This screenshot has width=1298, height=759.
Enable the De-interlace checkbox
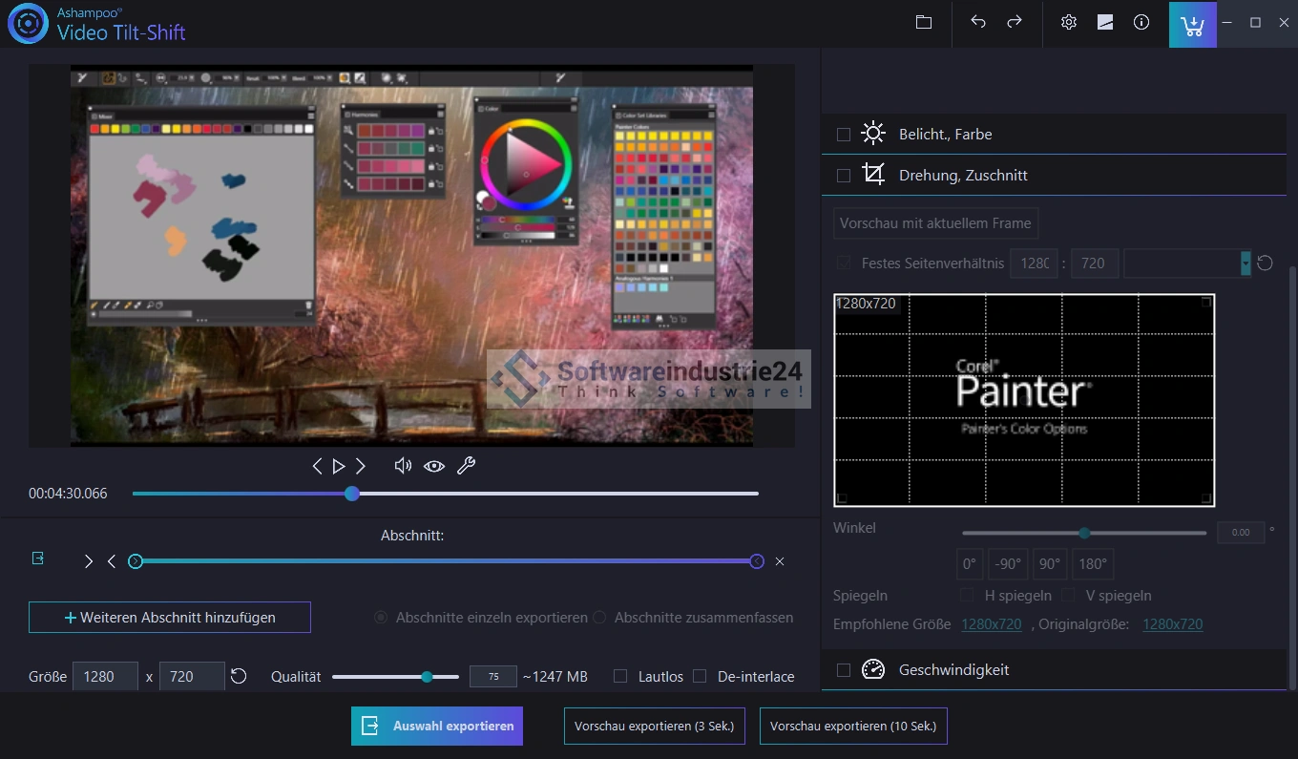point(700,676)
